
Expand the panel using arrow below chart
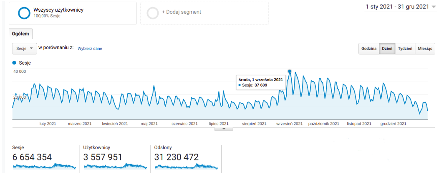click(x=224, y=129)
